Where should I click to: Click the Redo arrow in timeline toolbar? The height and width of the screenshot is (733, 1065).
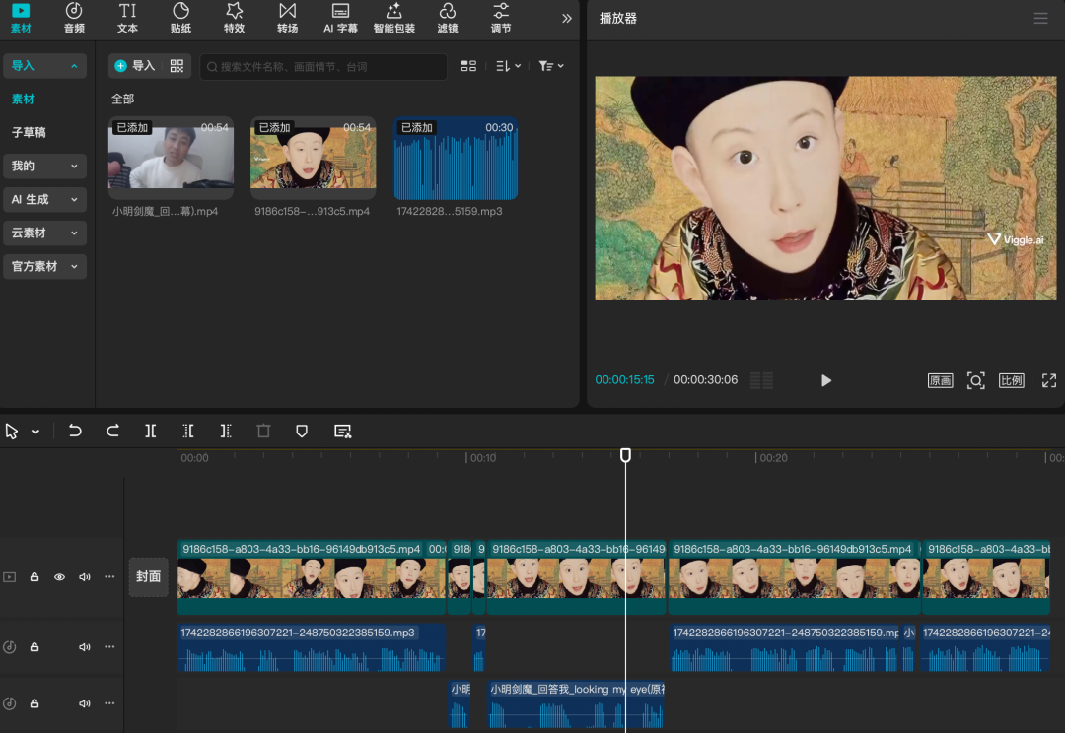click(112, 432)
